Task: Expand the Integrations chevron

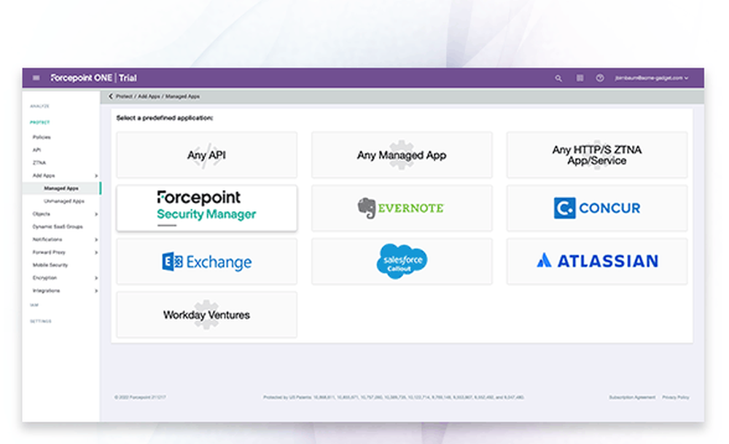Action: point(95,290)
